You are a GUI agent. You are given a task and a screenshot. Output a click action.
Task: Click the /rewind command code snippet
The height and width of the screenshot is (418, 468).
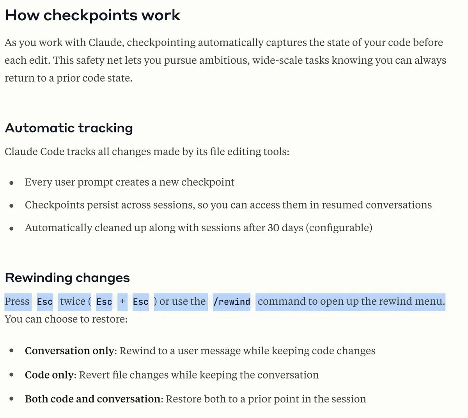pos(232,302)
